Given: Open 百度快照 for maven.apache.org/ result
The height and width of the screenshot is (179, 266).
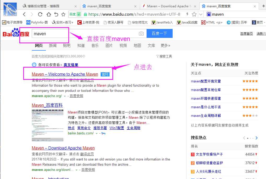Looking at the screenshot, I should point(76,96).
